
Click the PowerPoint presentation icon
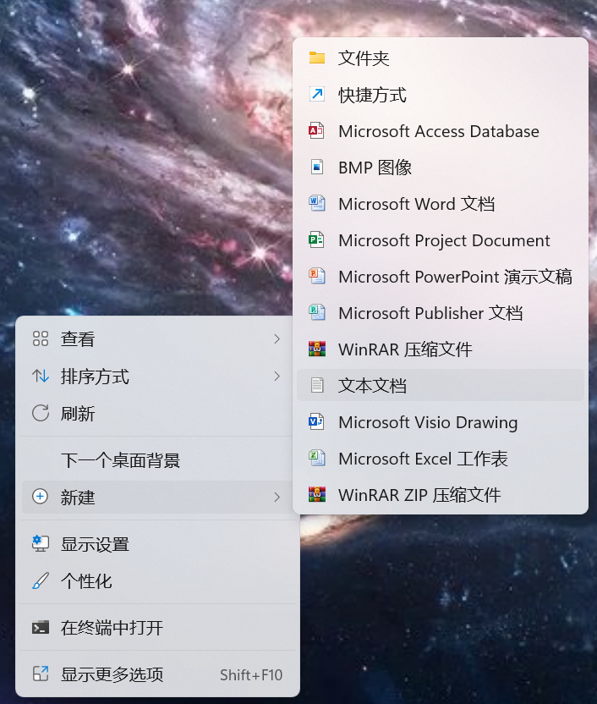(x=316, y=276)
